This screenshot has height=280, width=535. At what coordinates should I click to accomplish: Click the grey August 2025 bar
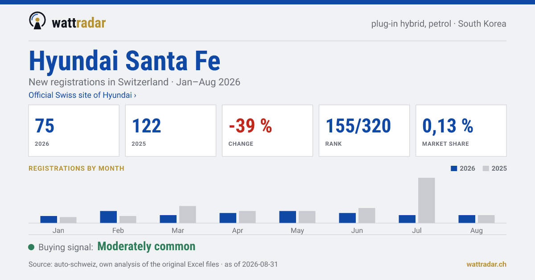point(486,219)
